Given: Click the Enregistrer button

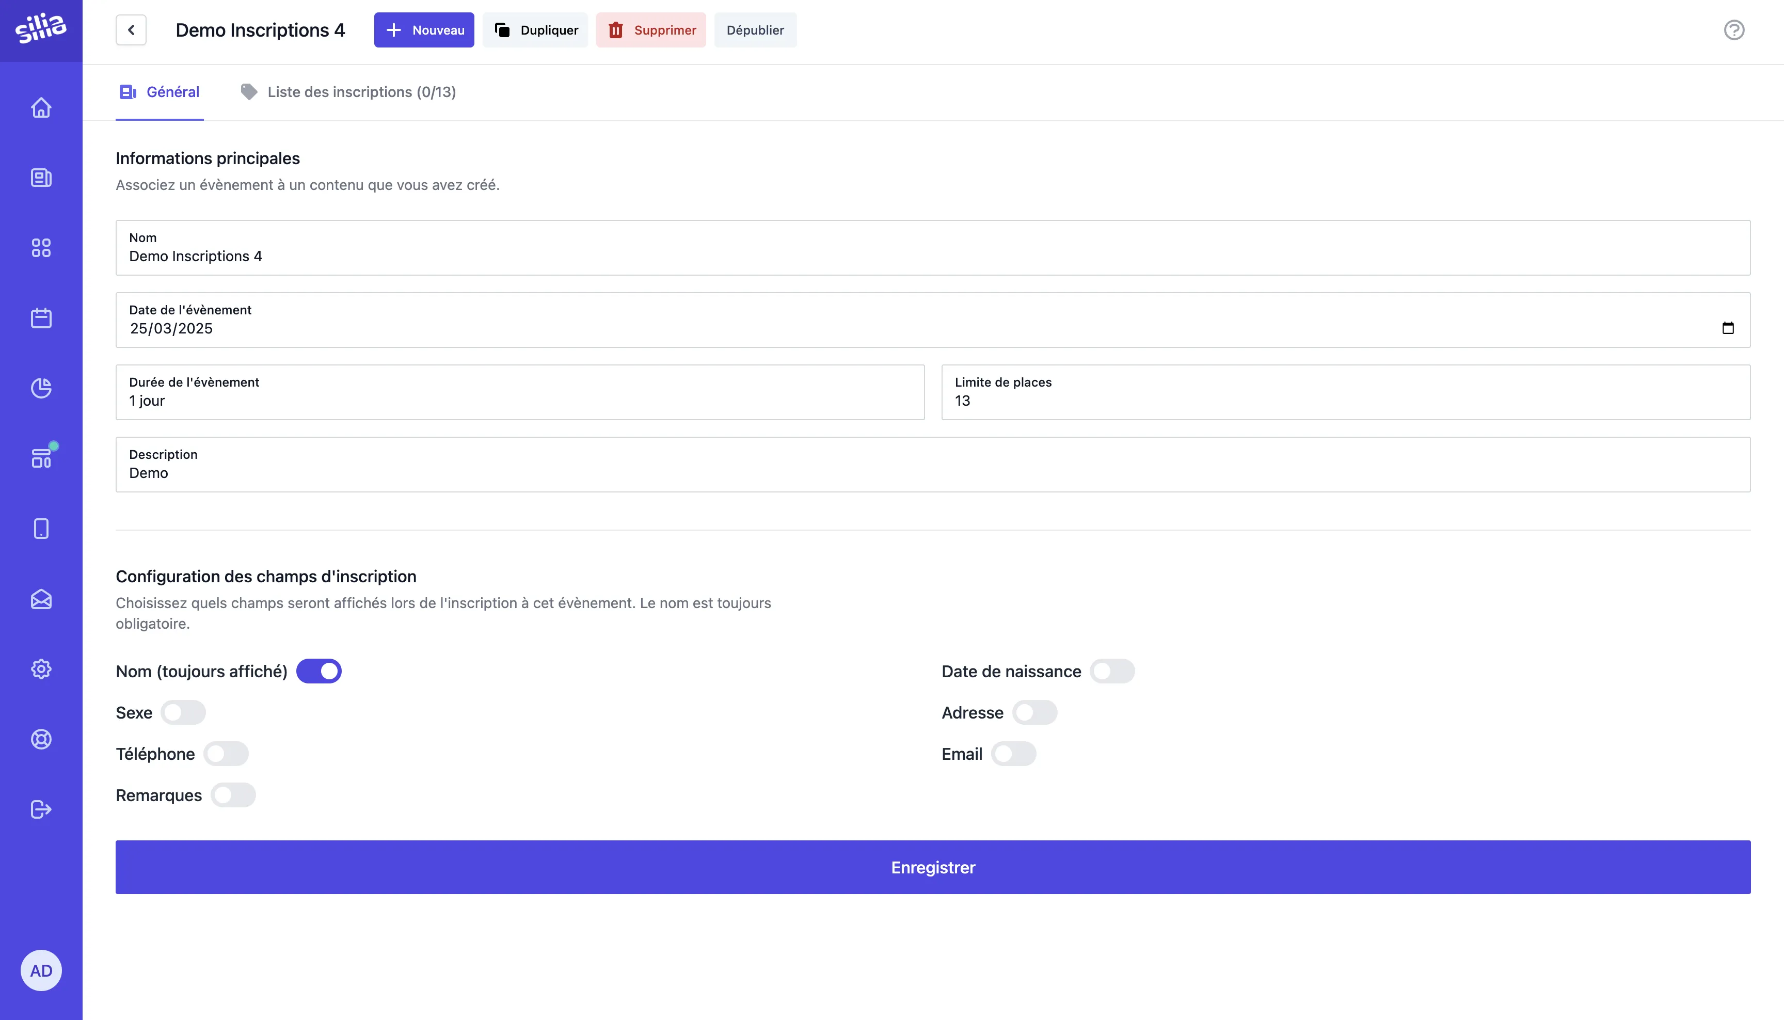Looking at the screenshot, I should pos(932,867).
